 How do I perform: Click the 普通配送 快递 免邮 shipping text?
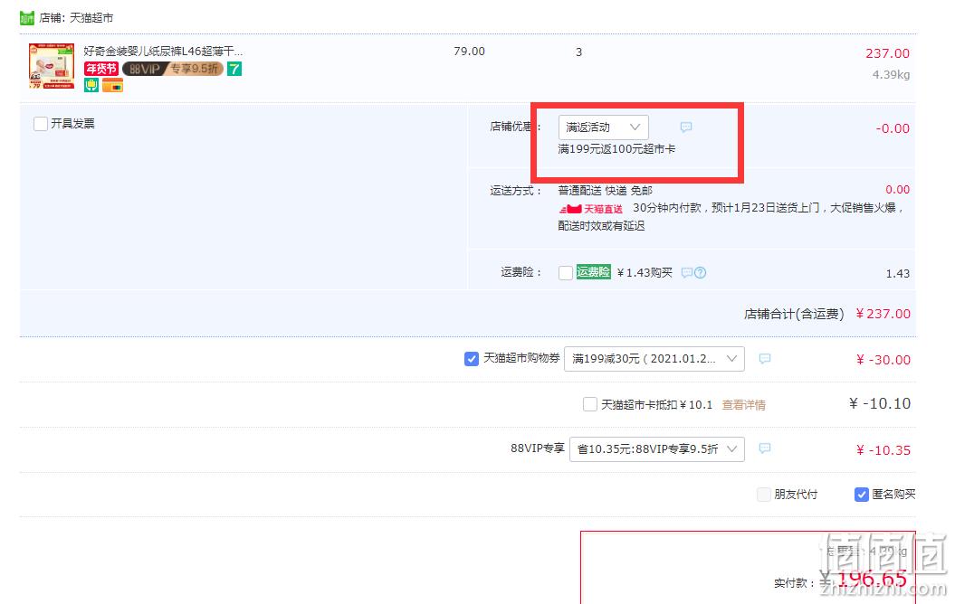coord(605,191)
